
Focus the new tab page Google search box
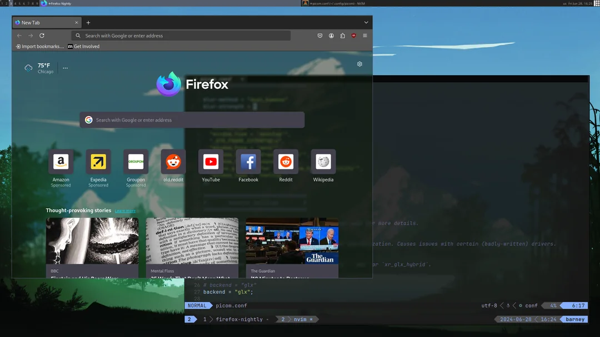(x=192, y=120)
